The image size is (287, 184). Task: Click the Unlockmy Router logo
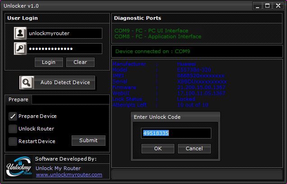click(19, 166)
